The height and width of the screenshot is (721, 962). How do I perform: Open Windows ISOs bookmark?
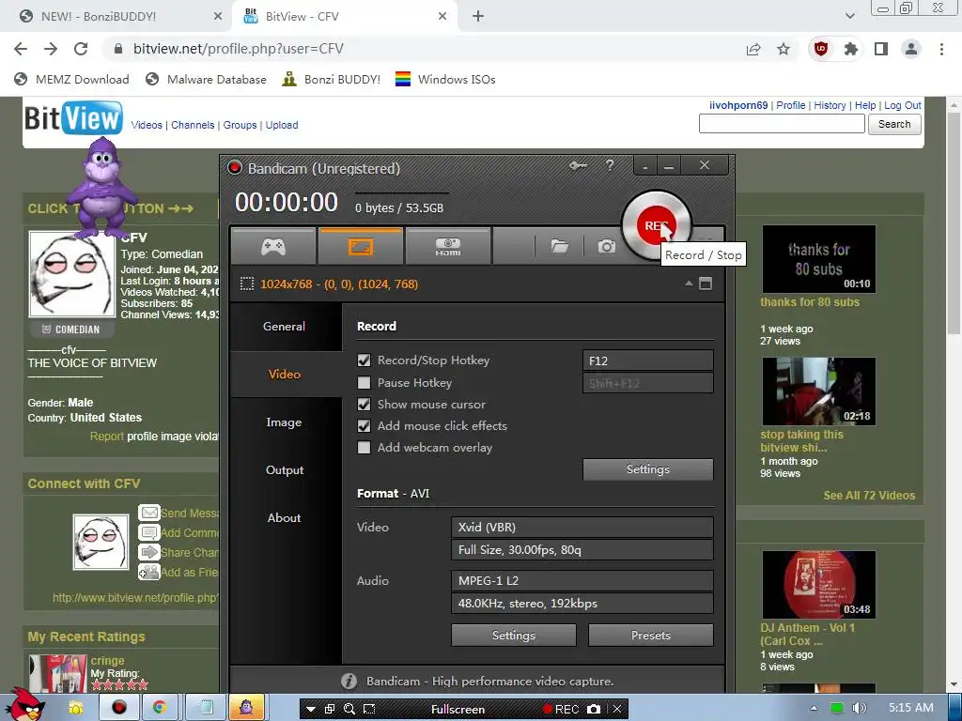pos(445,79)
